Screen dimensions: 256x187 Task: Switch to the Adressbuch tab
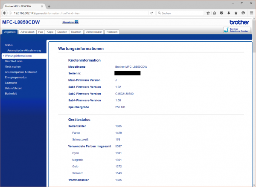click(x=27, y=32)
